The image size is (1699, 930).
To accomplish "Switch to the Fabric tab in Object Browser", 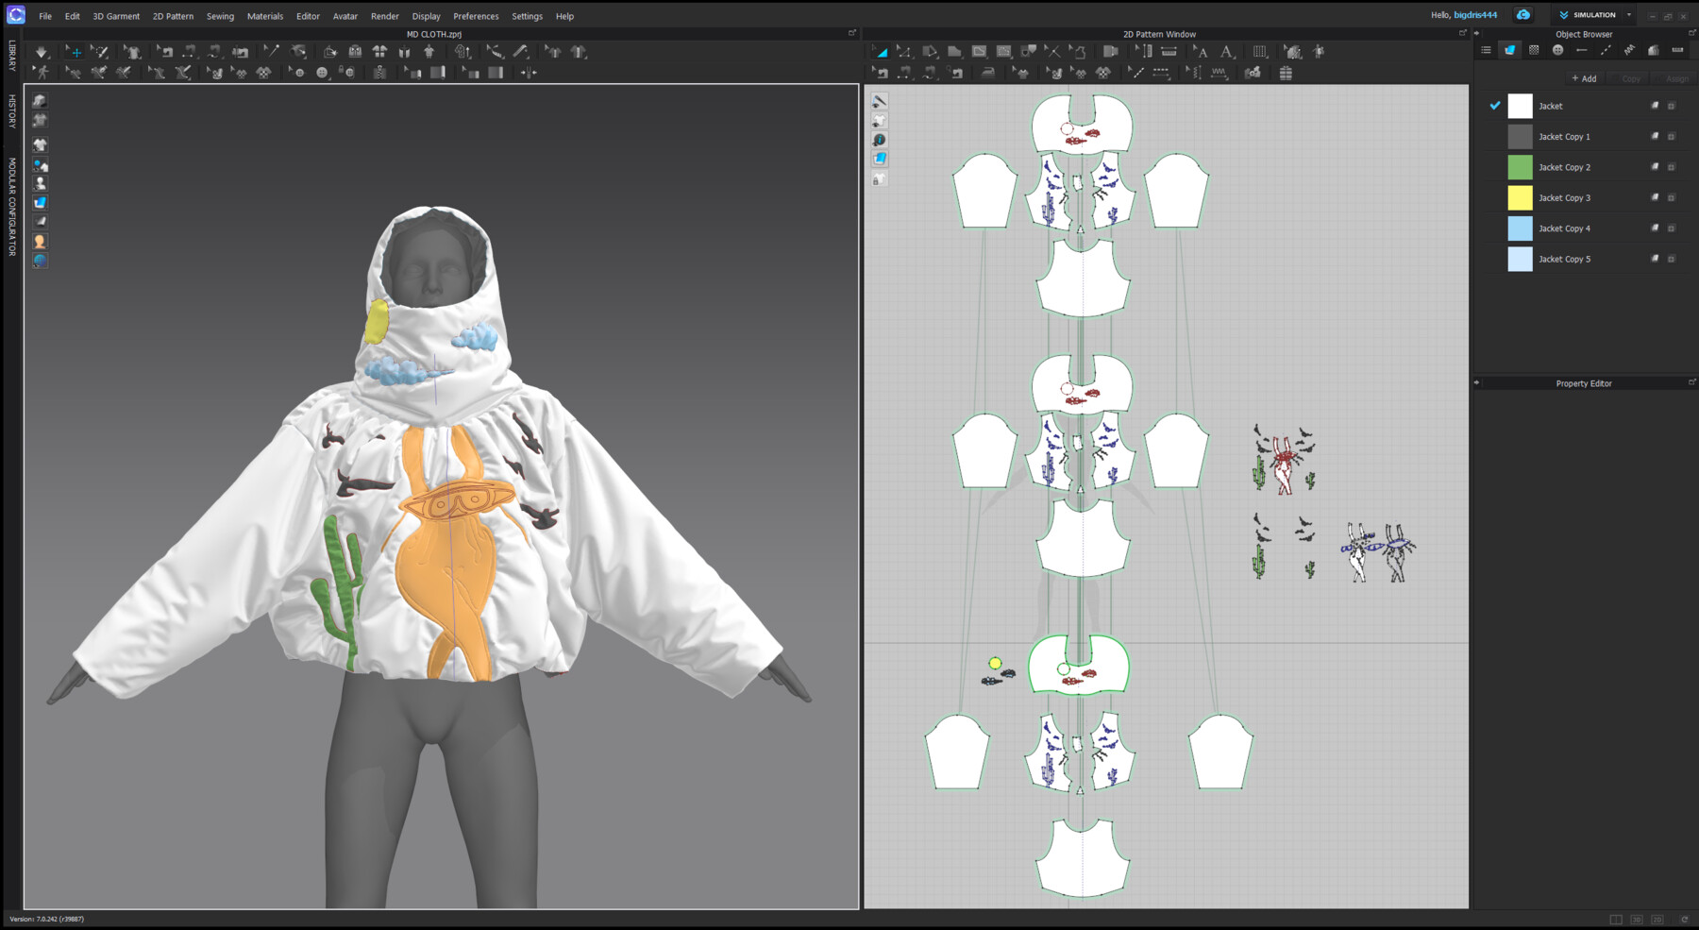I will coord(1510,49).
